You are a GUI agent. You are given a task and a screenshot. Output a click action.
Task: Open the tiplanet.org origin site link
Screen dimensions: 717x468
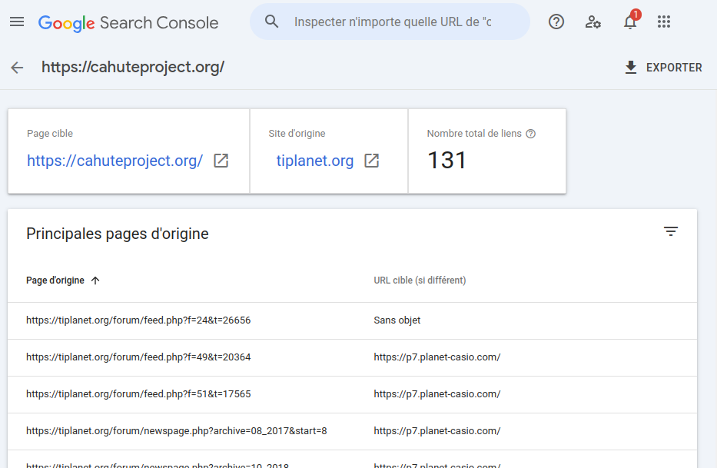click(x=315, y=161)
